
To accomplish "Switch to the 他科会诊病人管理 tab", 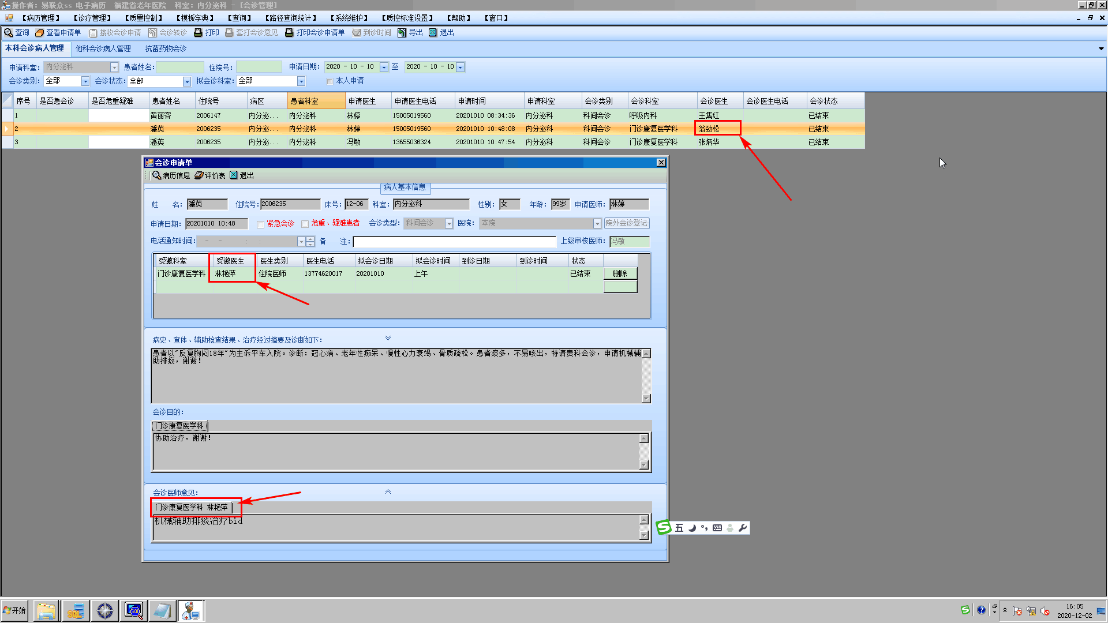I will coord(103,48).
